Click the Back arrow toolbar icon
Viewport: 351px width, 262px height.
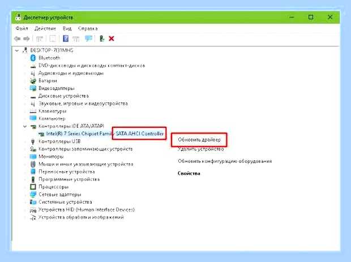point(18,38)
